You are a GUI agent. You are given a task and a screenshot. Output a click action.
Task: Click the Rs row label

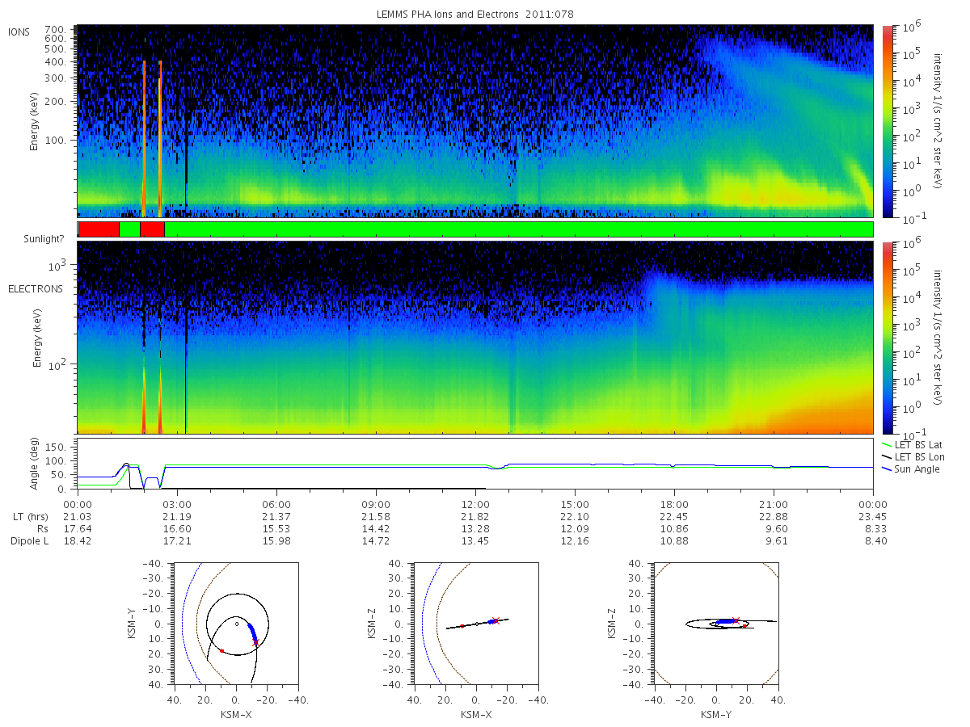[x=42, y=528]
